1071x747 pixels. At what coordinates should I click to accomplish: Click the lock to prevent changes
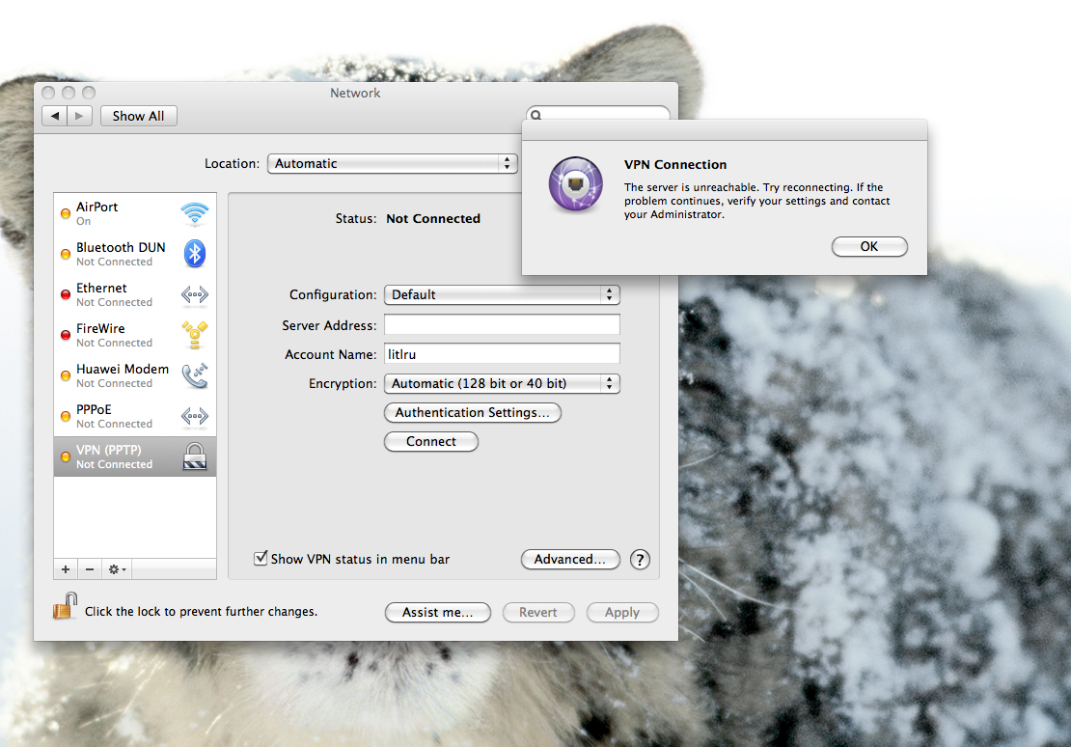point(65,606)
